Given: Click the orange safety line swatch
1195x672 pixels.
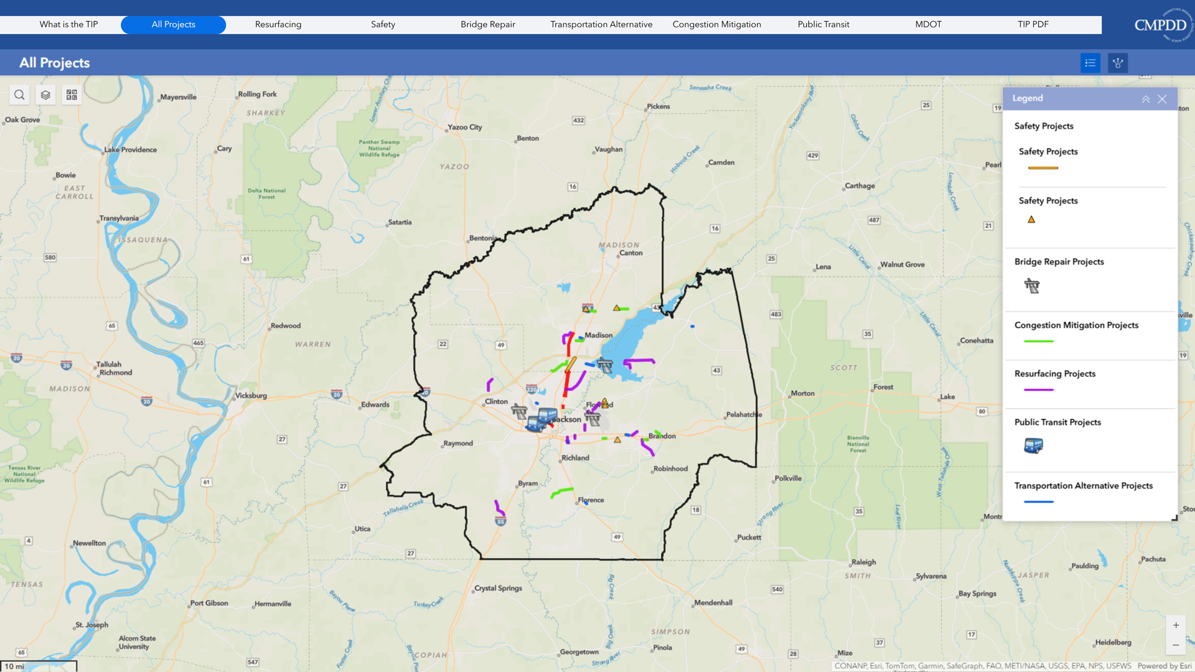Looking at the screenshot, I should 1043,168.
